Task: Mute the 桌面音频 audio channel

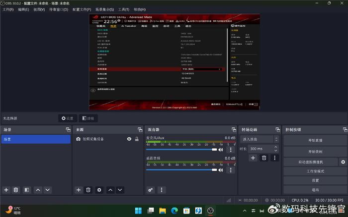Action: (x=221, y=170)
